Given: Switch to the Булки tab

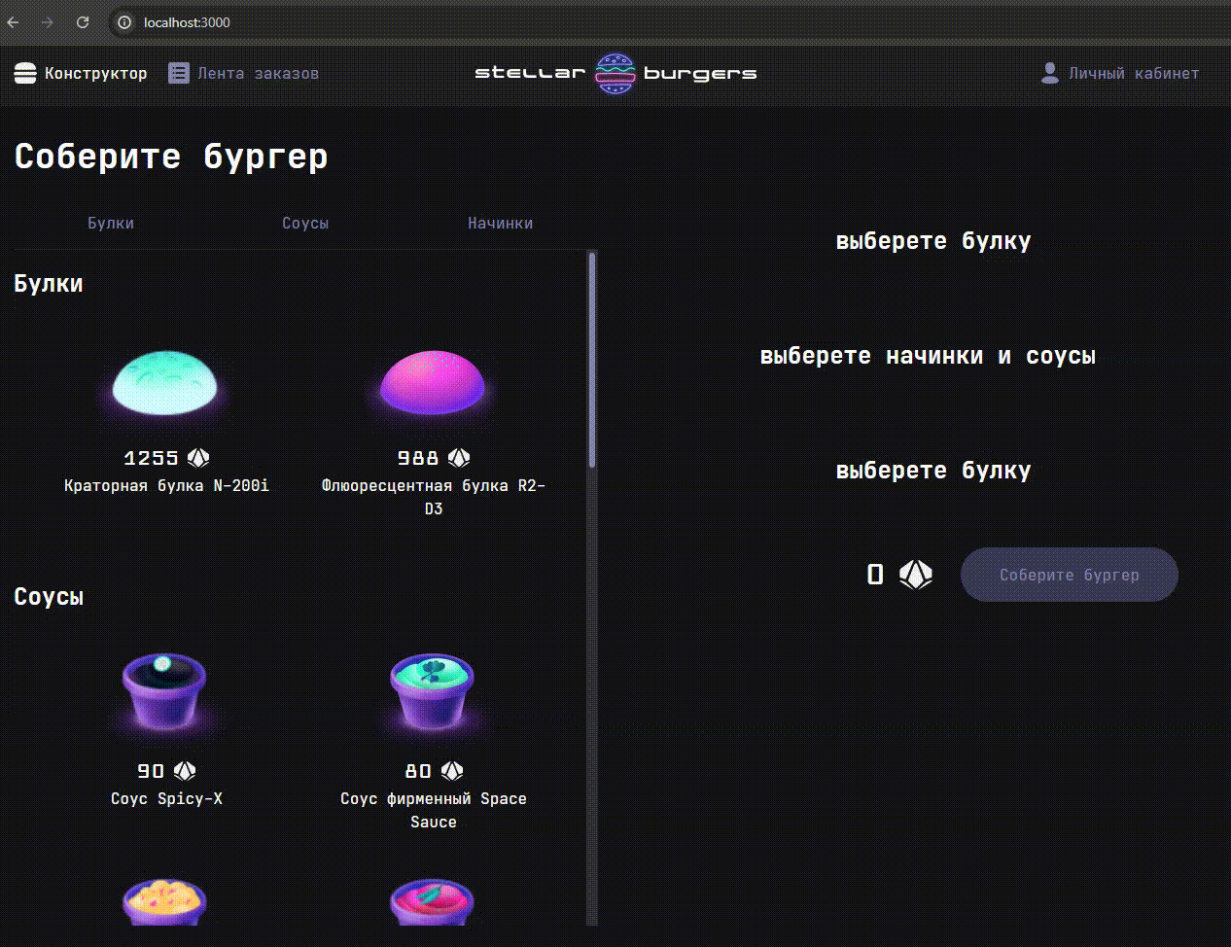Looking at the screenshot, I should [111, 223].
